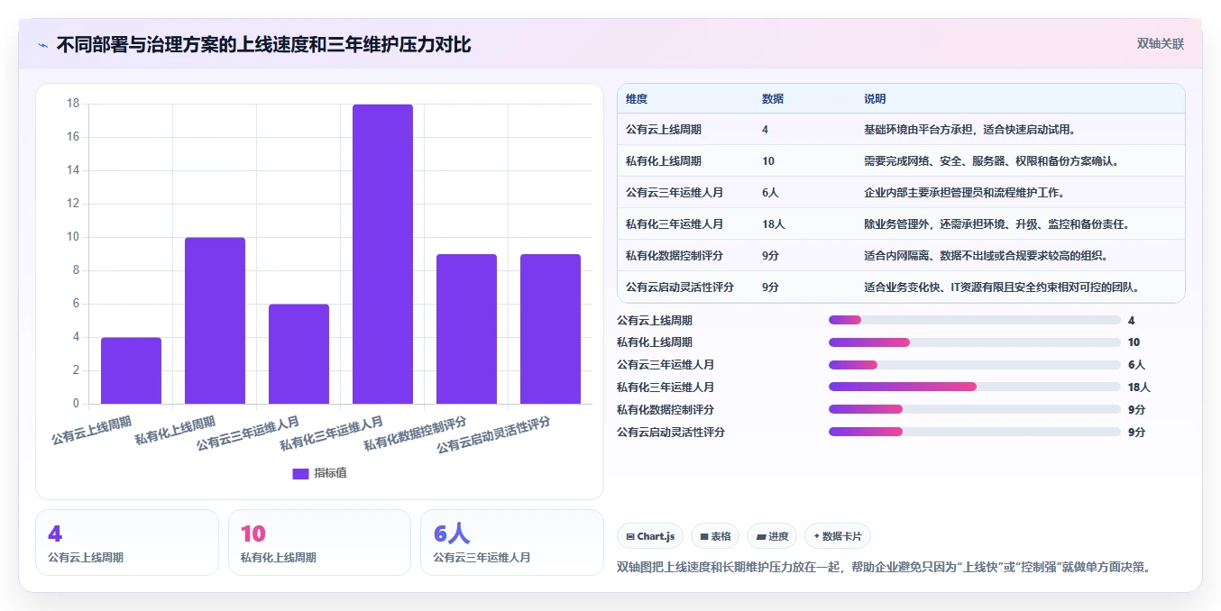Click the 私有化上线周期 progress bar
Image resolution: width=1221 pixels, height=611 pixels.
[x=975, y=342]
